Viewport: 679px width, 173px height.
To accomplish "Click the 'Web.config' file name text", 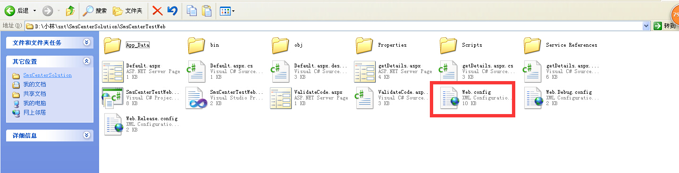I will [477, 92].
